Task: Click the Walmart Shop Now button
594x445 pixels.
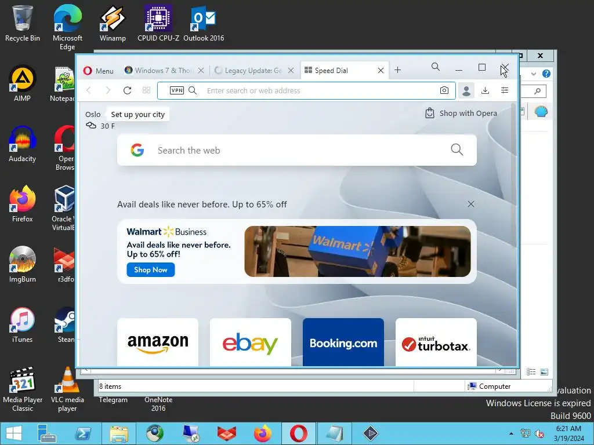Action: tap(150, 270)
